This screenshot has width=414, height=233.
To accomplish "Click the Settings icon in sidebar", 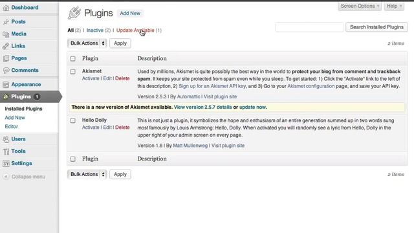I will point(6,164).
